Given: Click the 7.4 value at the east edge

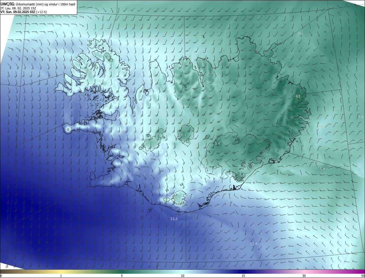Looking at the screenshot, I should pyautogui.click(x=361, y=117).
